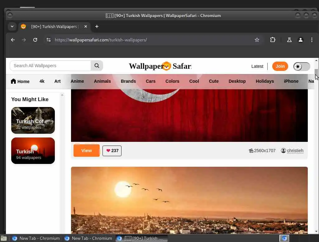319x242 pixels.
Task: Click the page vertical scrollbar thumb
Action: tap(316, 73)
